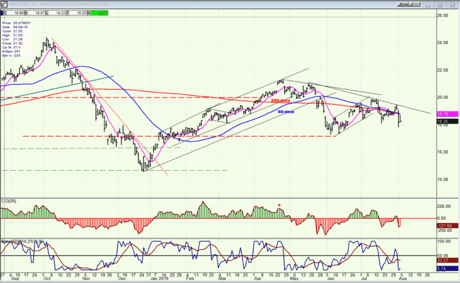Close the Brent Oil Fund chart window
Viewport: 460px width, 283px height.
coord(451,5)
